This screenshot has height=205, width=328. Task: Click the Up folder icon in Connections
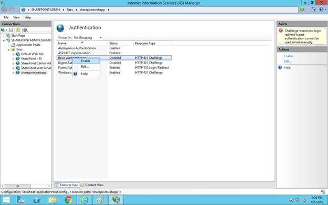click(18, 30)
